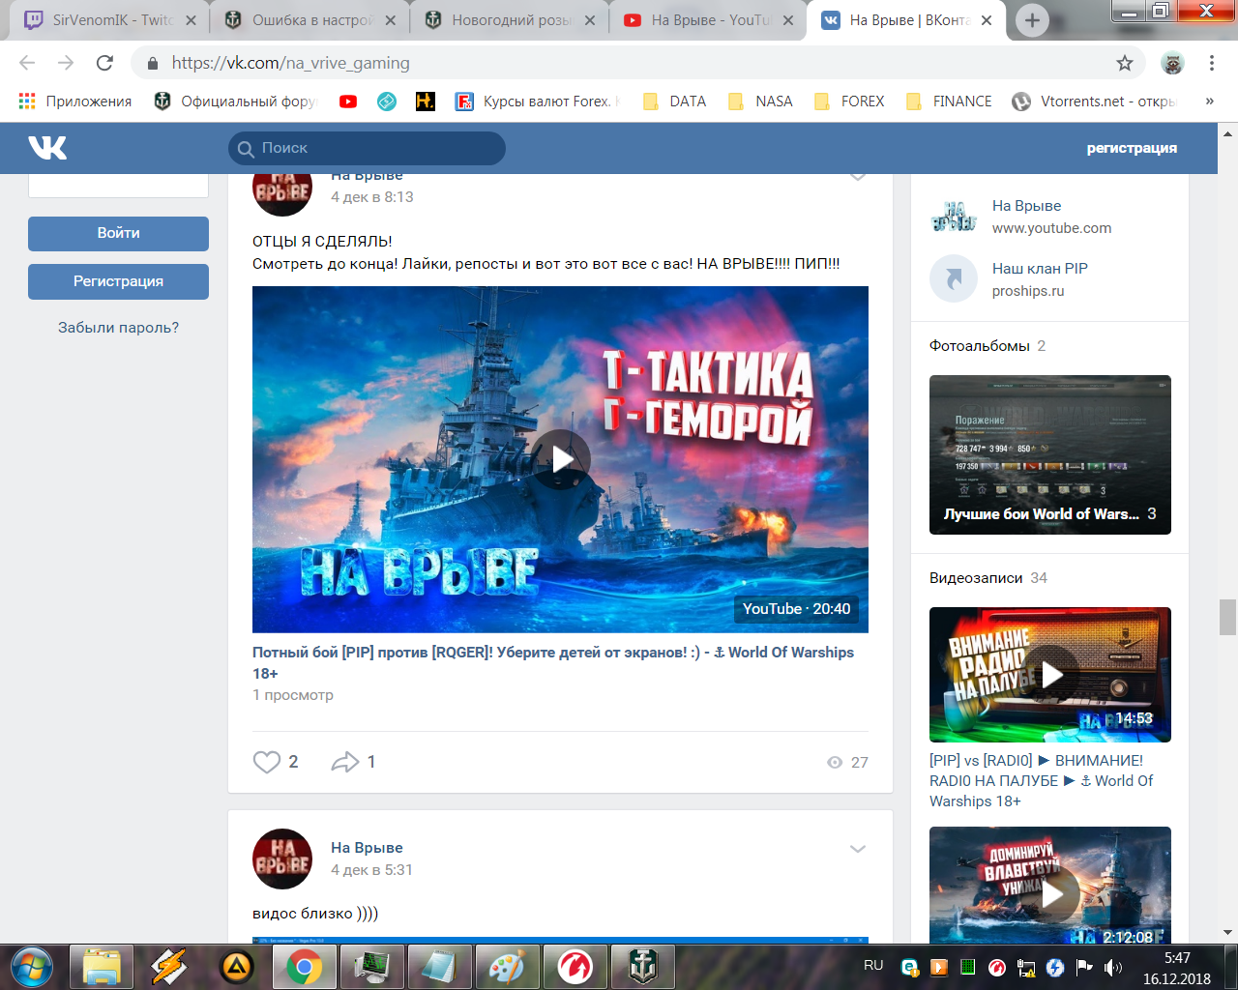Open the [PIP] vs [RADIO] video title link
Viewport: 1238px width, 990px height.
point(1042,781)
